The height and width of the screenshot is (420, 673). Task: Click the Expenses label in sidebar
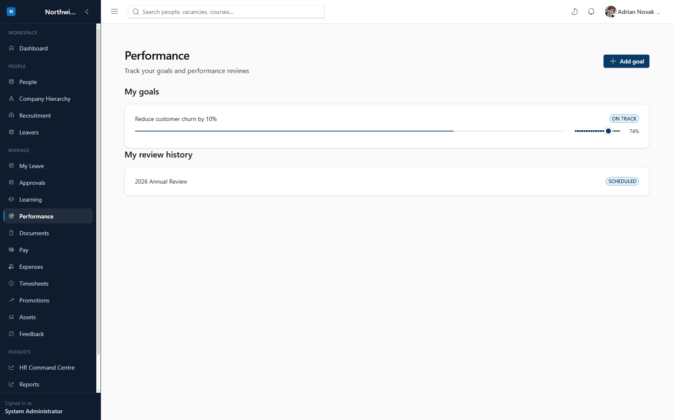point(31,267)
